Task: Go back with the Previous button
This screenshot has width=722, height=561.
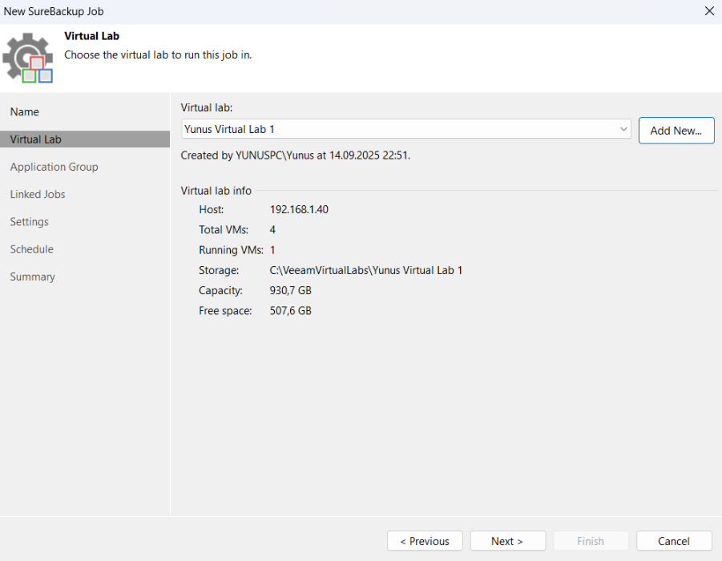Action: point(425,541)
